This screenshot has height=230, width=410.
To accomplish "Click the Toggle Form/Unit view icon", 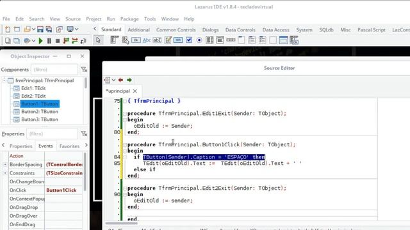I will [60, 29].
